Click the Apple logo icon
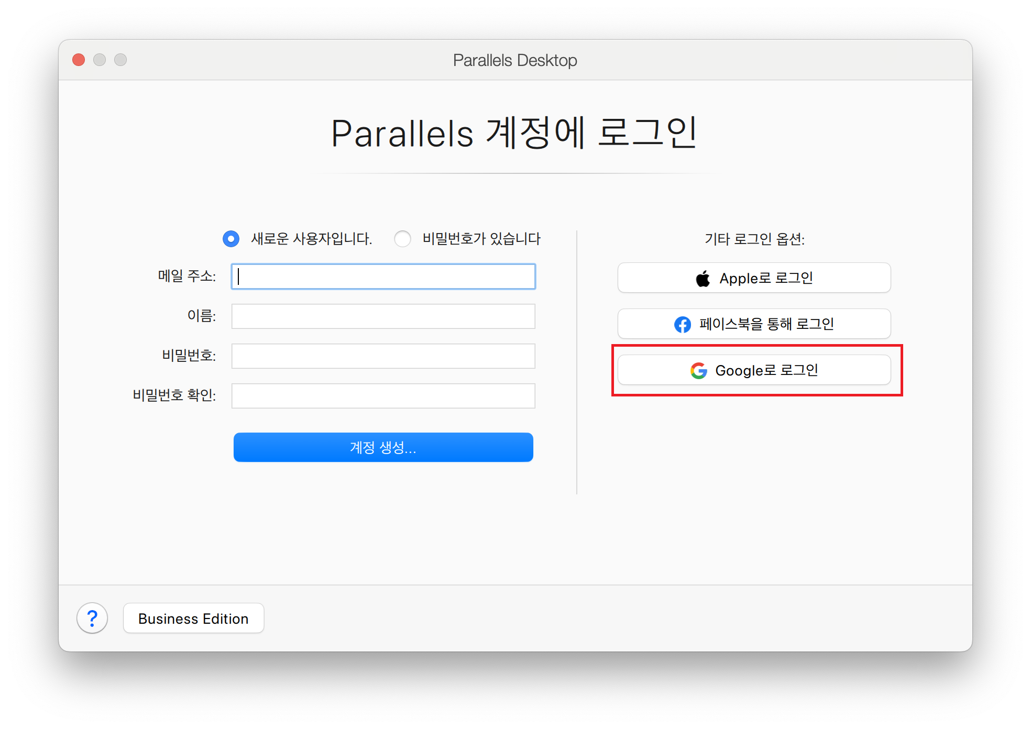The height and width of the screenshot is (729, 1031). [703, 279]
